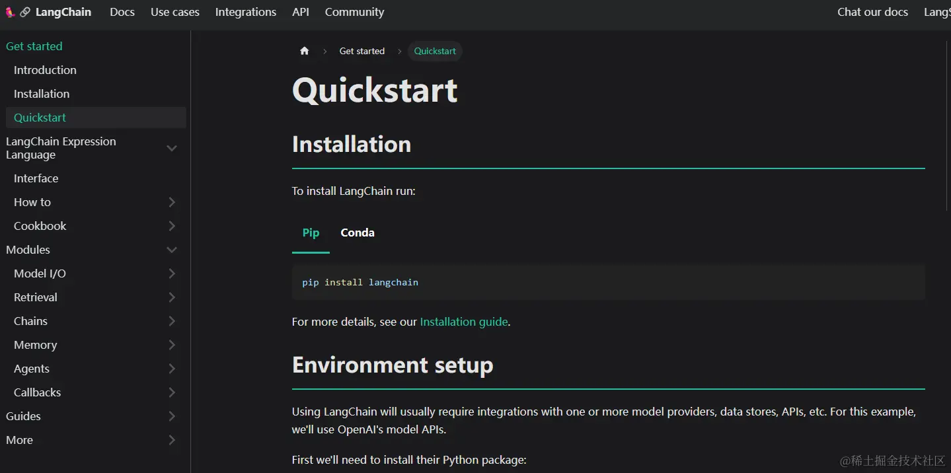Image resolution: width=951 pixels, height=473 pixels.
Task: Switch to the Conda tab
Action: tap(358, 233)
